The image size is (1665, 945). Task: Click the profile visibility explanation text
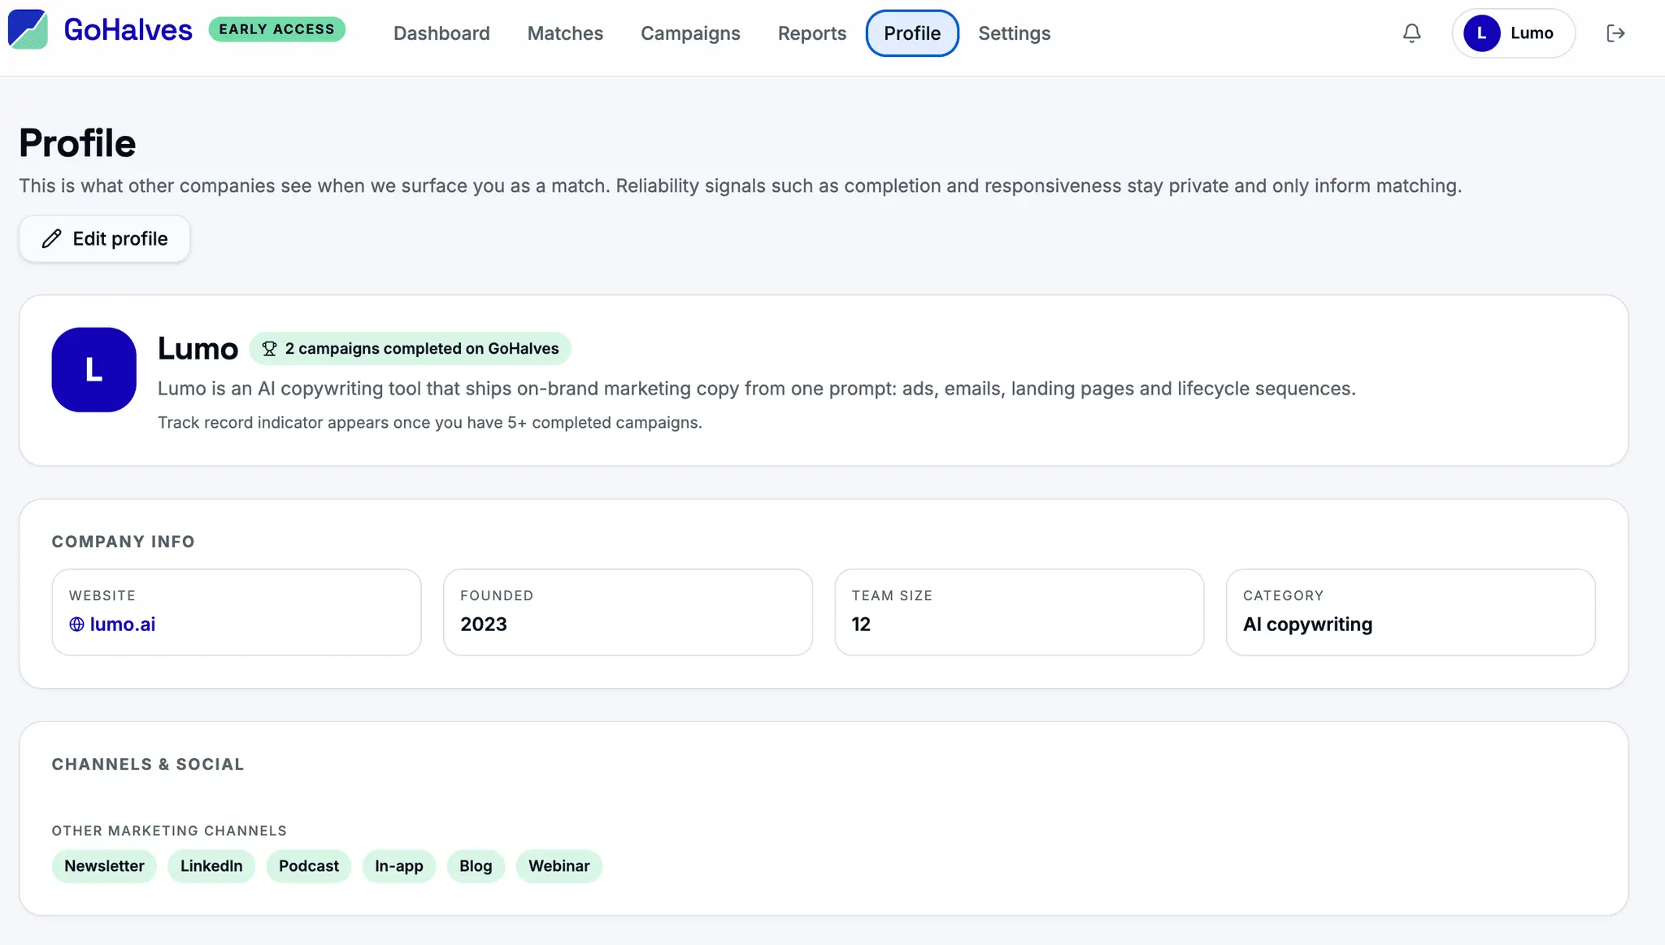pos(741,186)
